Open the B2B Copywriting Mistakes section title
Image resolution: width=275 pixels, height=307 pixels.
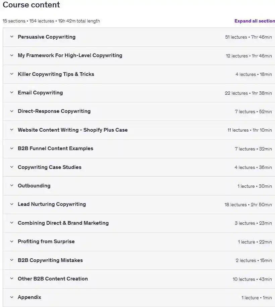[x=50, y=260]
